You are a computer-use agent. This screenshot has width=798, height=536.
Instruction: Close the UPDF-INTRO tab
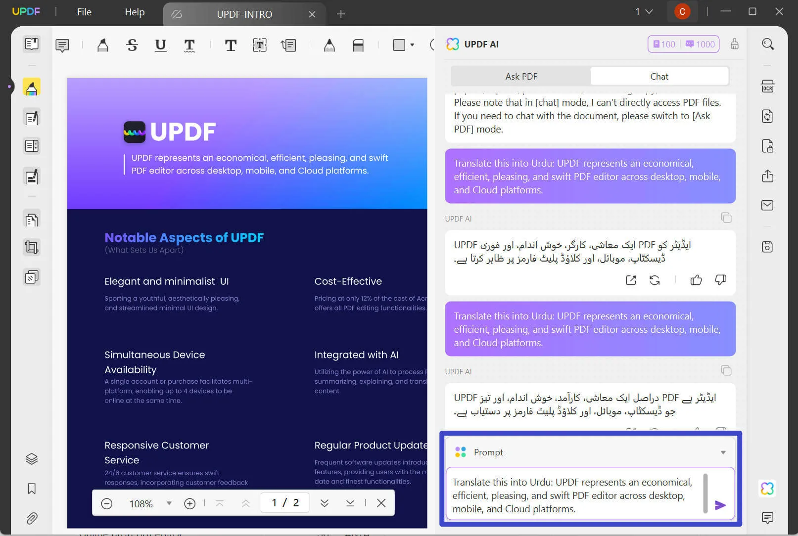coord(312,14)
